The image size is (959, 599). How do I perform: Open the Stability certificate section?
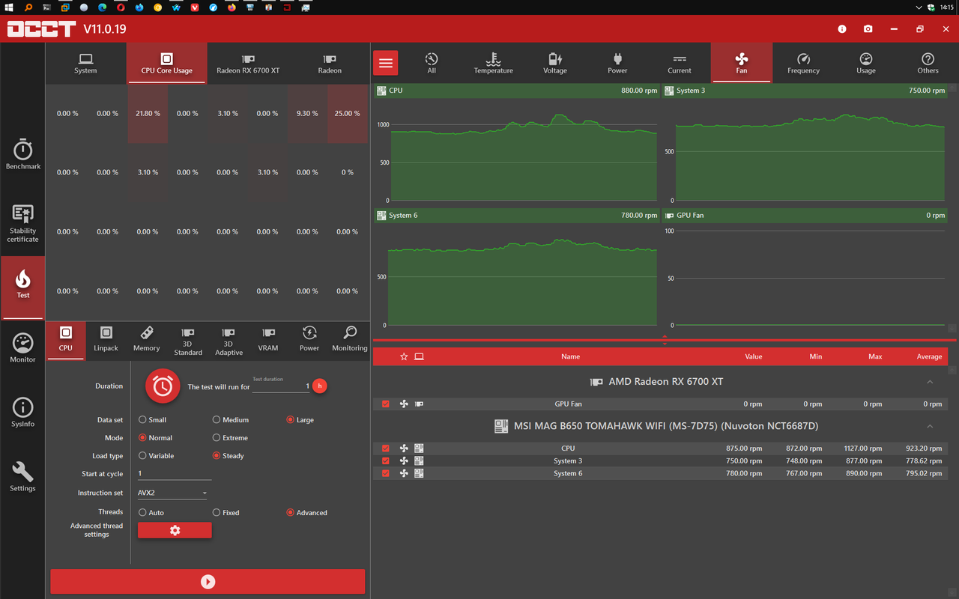(22, 222)
